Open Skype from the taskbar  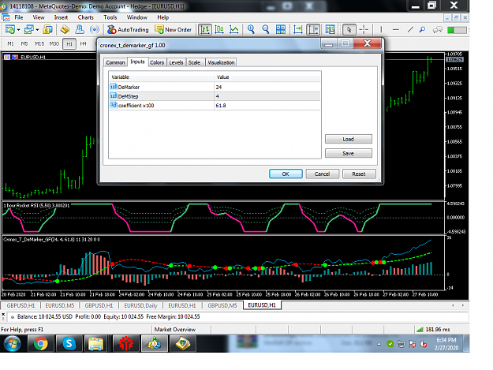pos(69,344)
